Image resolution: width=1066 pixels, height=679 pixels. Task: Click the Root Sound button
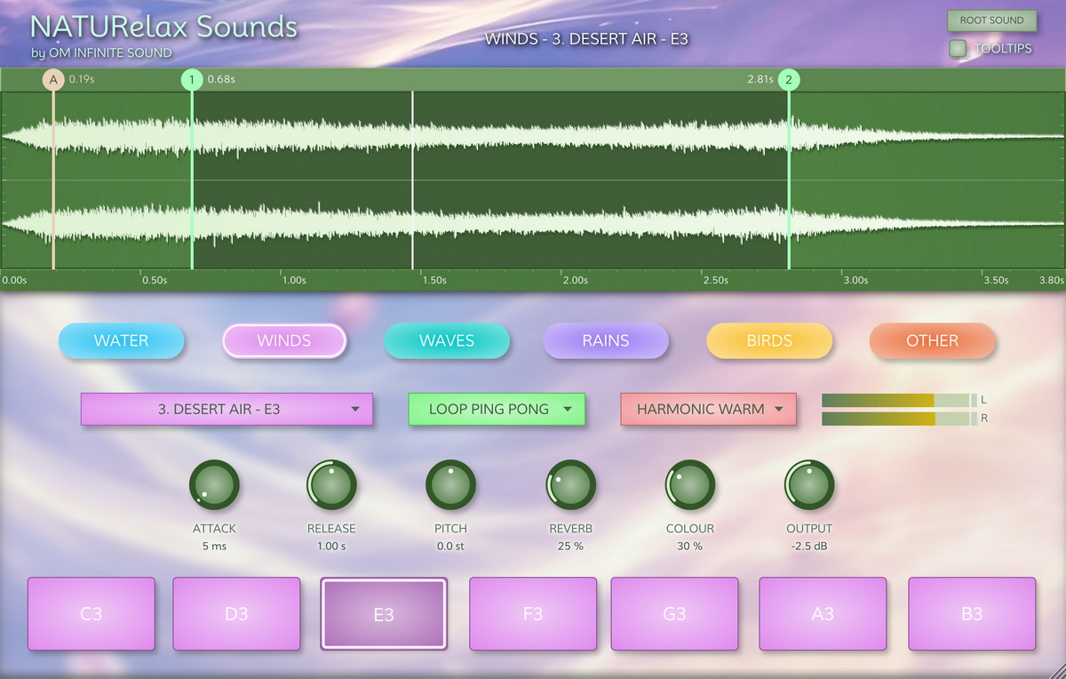point(991,20)
